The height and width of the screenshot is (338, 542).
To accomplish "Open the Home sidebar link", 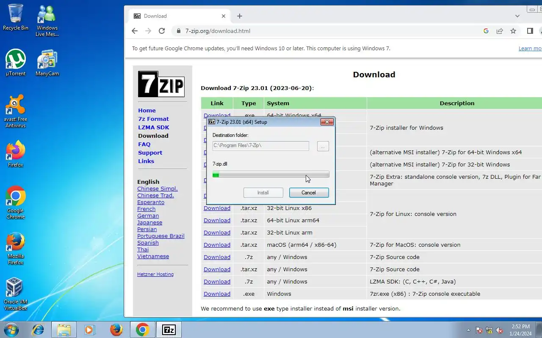I will [x=147, y=110].
